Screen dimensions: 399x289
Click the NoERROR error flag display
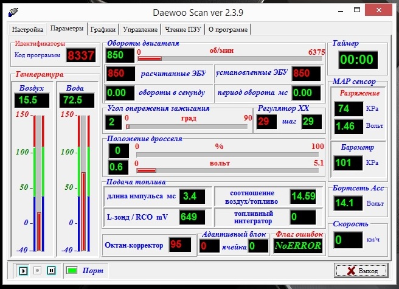[299, 245]
